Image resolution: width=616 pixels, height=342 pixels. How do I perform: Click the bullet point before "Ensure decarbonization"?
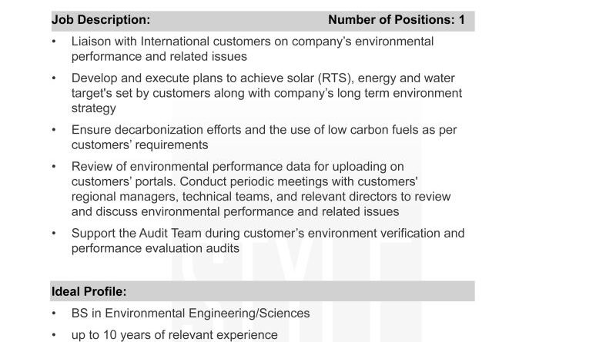pyautogui.click(x=54, y=130)
